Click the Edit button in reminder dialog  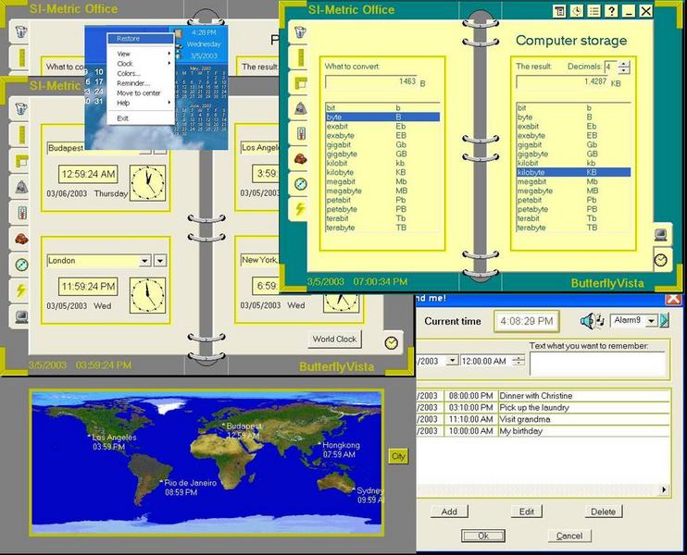(x=526, y=512)
